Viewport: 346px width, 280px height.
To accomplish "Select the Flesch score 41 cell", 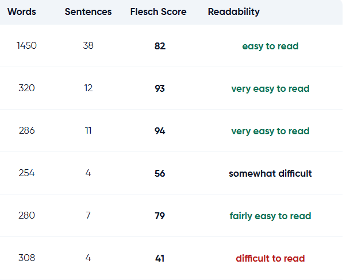I will 160,258.
